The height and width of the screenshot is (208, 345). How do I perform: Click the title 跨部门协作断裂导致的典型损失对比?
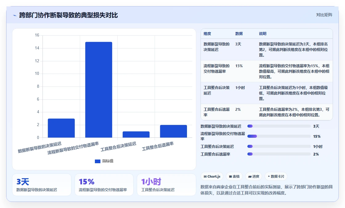coord(68,15)
